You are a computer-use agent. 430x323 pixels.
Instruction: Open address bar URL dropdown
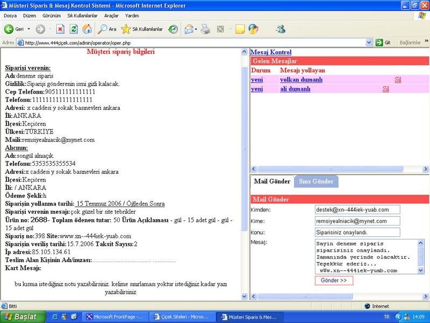coord(369,43)
